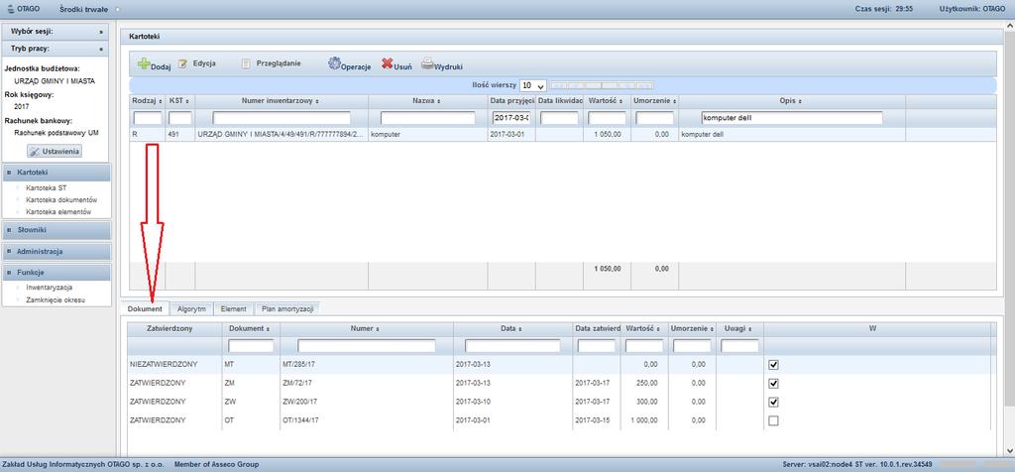Viewport: 1015px width, 472px height.
Task: Click Opis filter containing komputer dell
Action: [x=792, y=118]
